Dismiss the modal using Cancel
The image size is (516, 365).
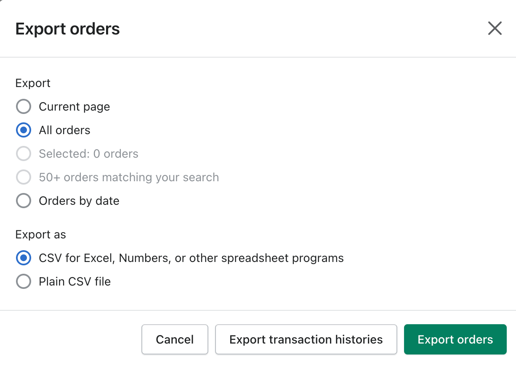pos(175,339)
